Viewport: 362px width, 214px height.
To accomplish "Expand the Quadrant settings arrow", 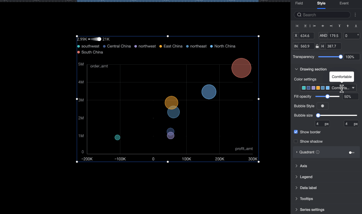I will point(296,152).
